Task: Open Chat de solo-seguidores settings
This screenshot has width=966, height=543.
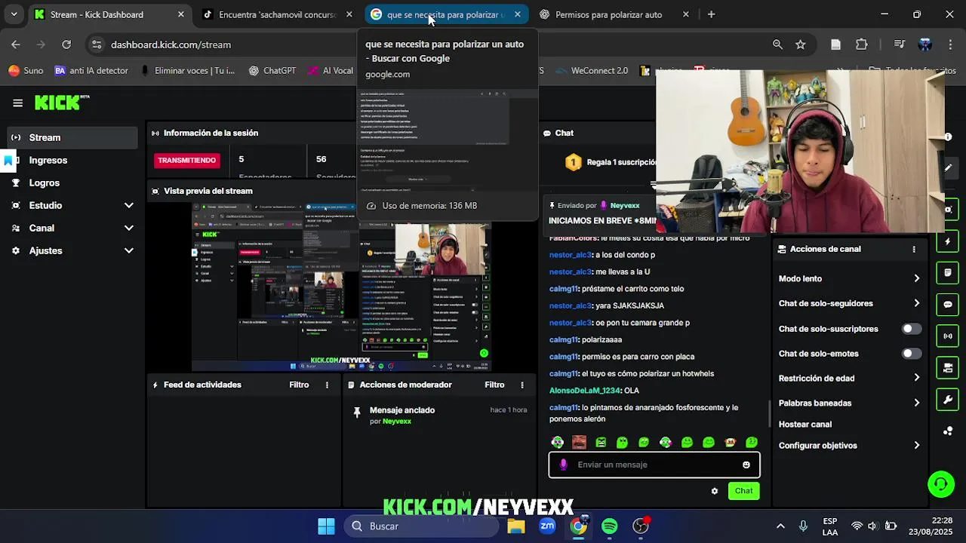Action: coord(849,303)
